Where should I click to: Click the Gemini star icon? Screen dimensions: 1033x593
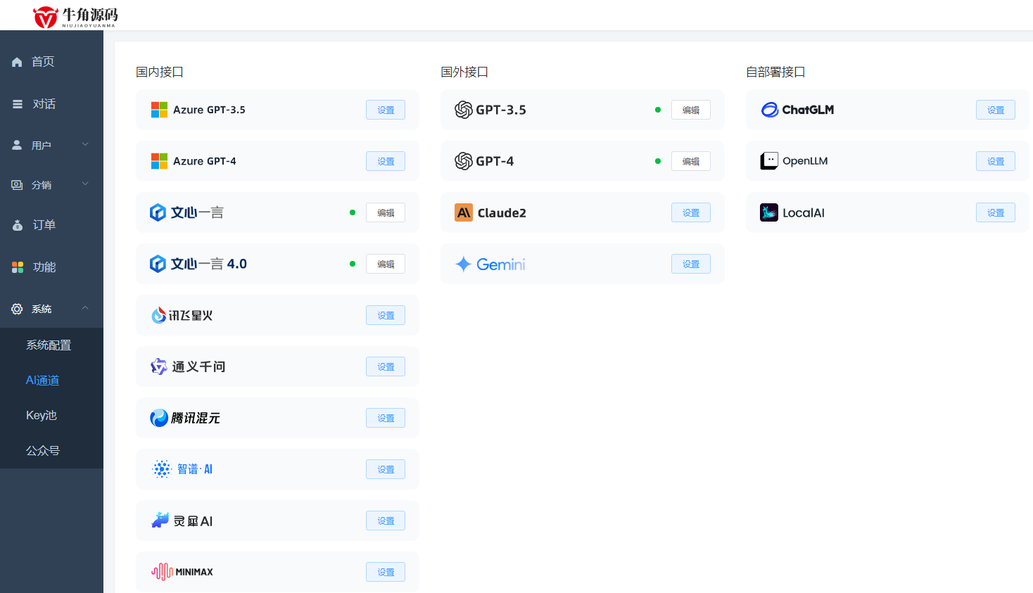coord(462,264)
